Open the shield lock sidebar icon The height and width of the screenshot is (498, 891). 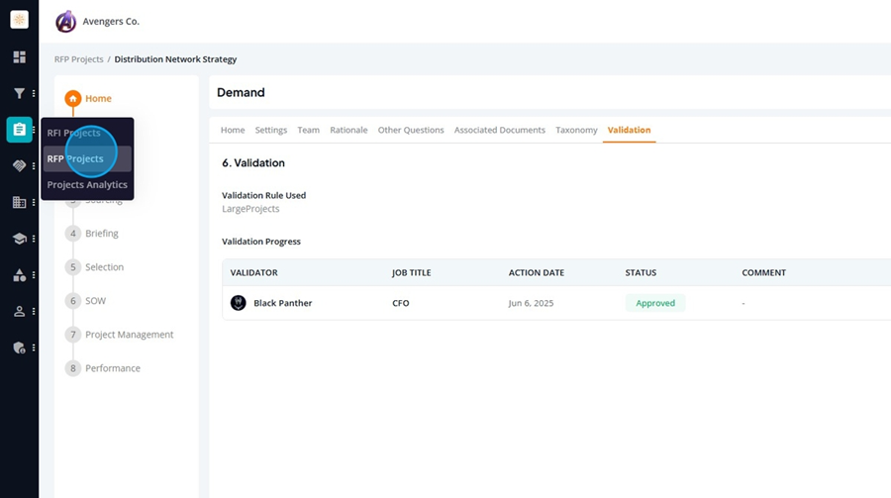tap(20, 348)
